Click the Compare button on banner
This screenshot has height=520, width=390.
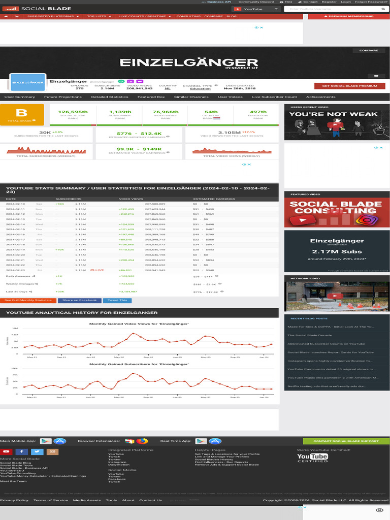click(x=369, y=50)
